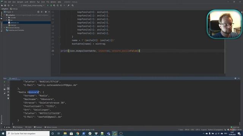Open the Event Log button
243x136 pixels.
[235, 127]
